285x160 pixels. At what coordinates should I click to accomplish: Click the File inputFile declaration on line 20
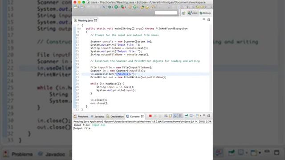[x=122, y=68]
